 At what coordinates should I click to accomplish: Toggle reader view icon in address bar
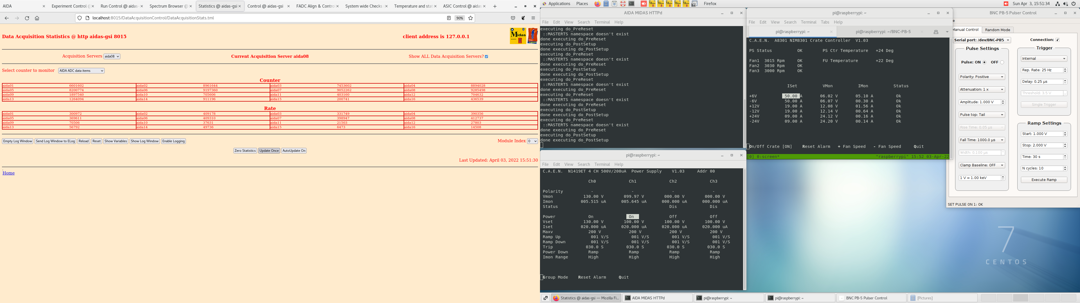point(449,18)
